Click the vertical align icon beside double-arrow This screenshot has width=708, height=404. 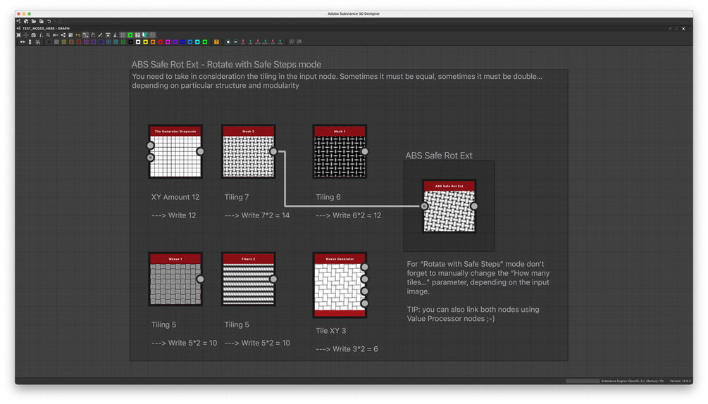point(30,42)
